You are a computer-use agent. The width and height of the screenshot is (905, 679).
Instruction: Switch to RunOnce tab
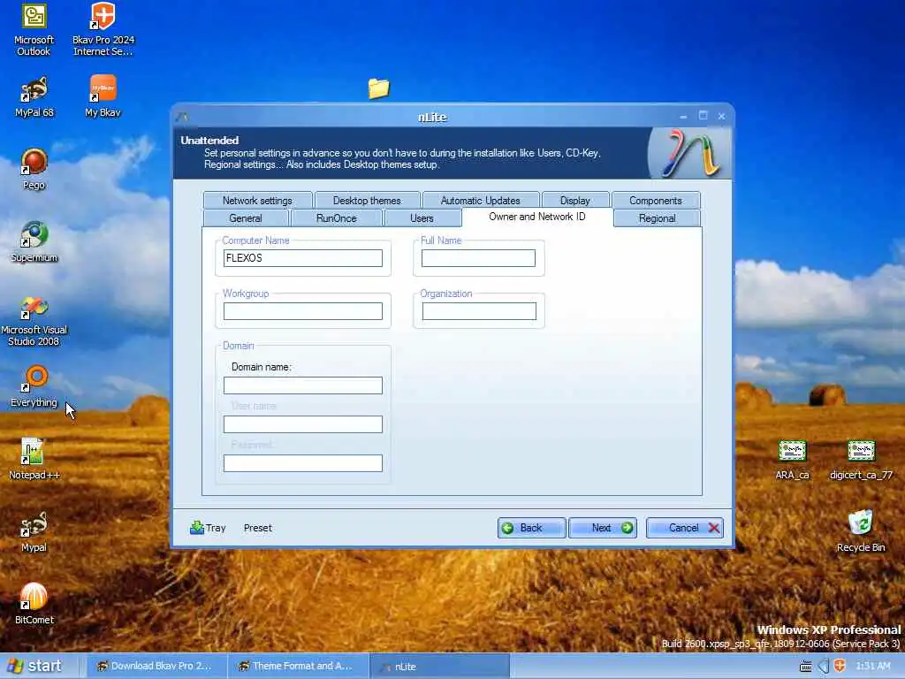tap(337, 218)
